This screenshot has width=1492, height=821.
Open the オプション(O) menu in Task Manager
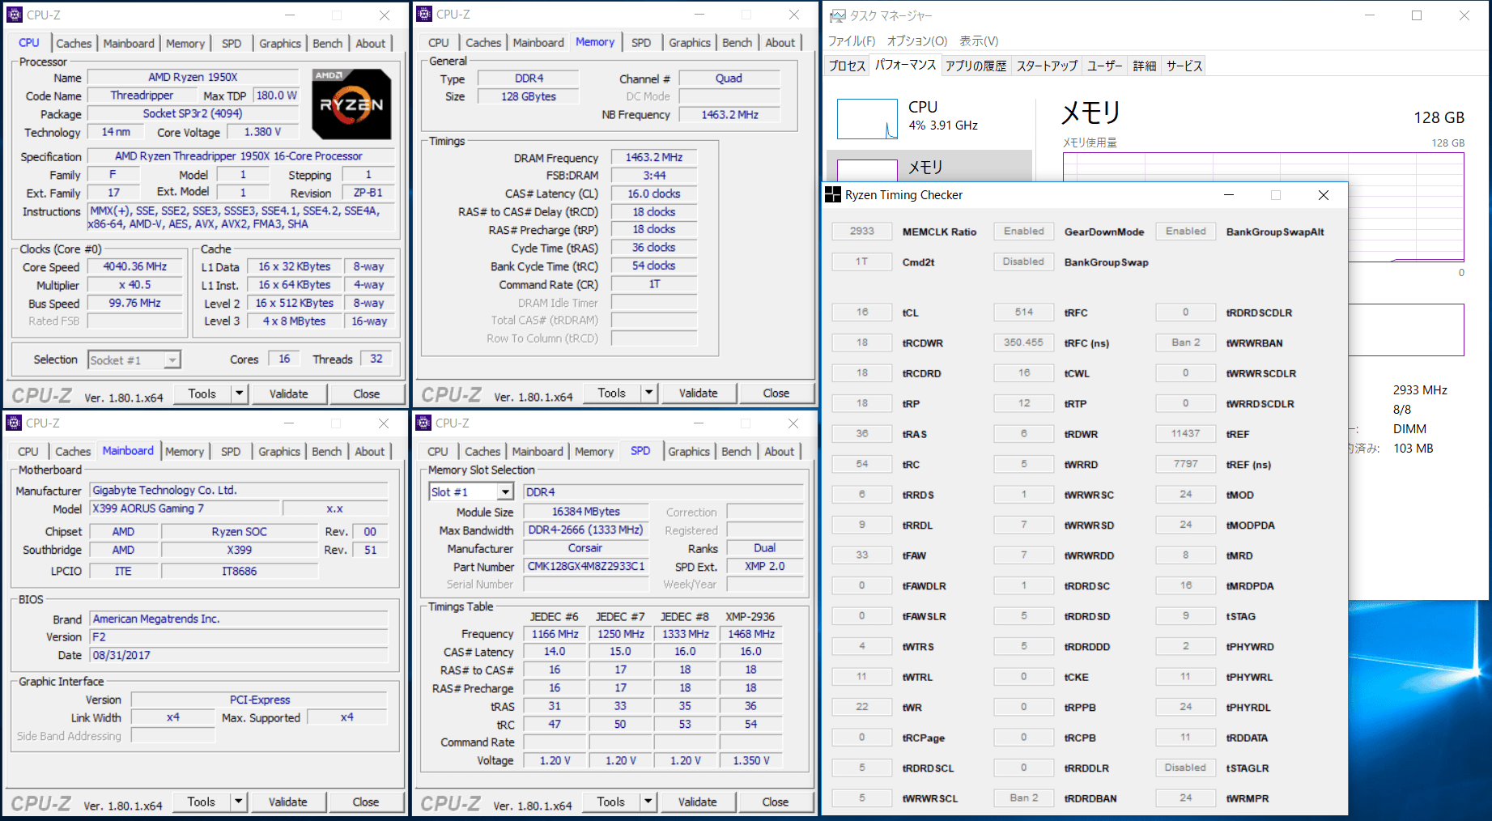click(917, 40)
